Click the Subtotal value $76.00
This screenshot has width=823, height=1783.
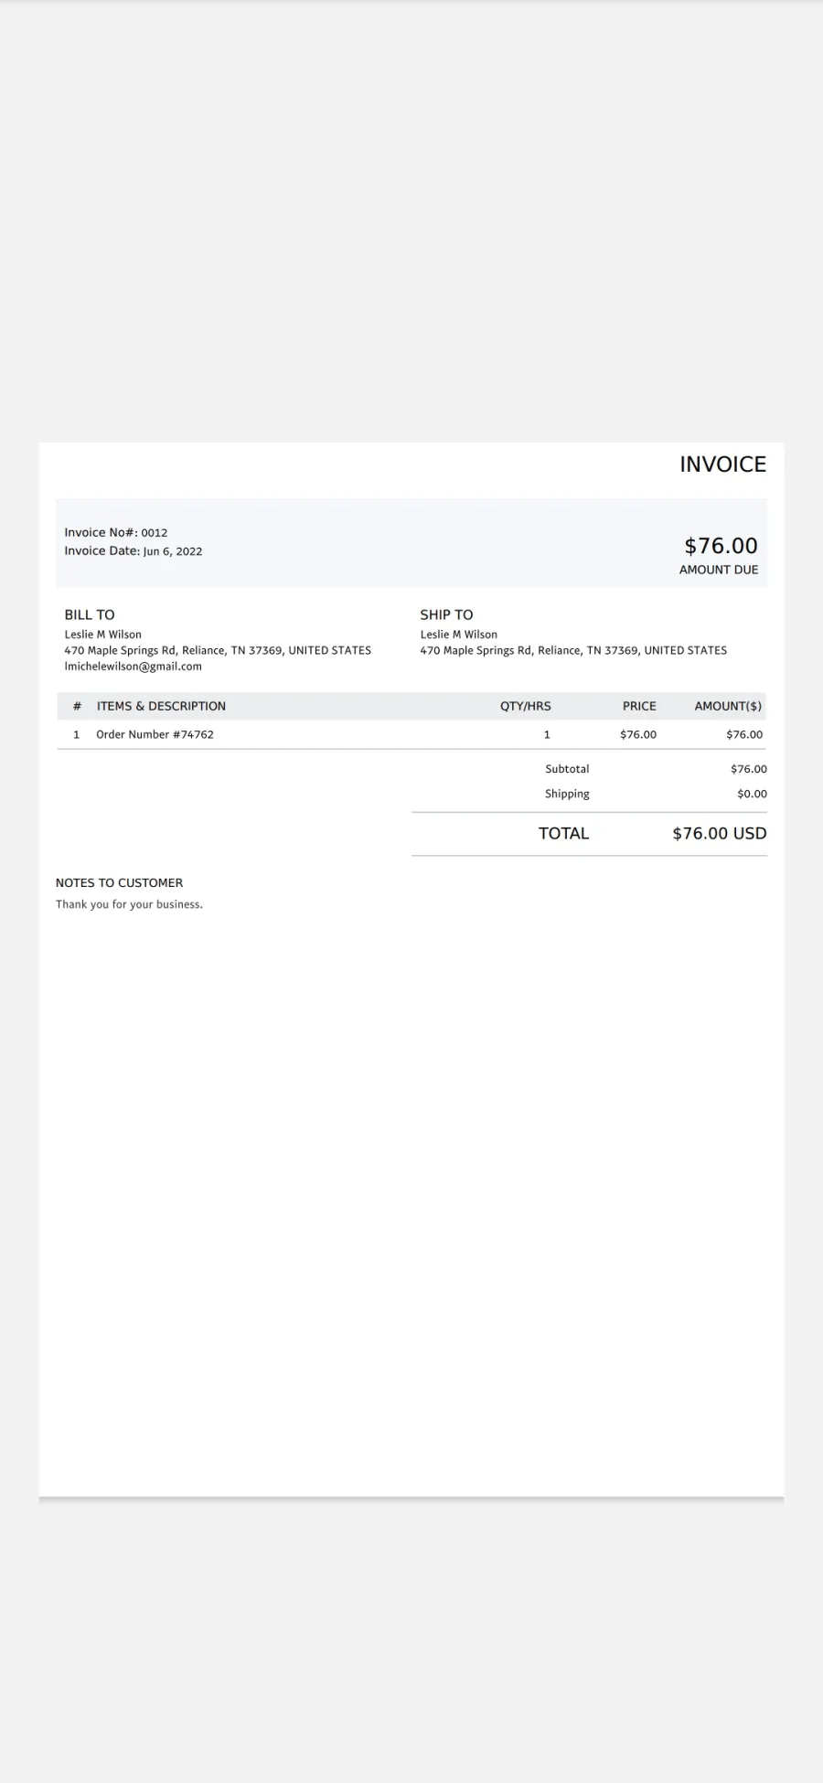(749, 769)
